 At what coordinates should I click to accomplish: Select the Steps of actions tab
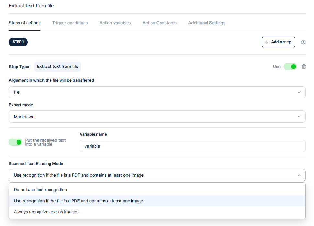click(x=25, y=23)
